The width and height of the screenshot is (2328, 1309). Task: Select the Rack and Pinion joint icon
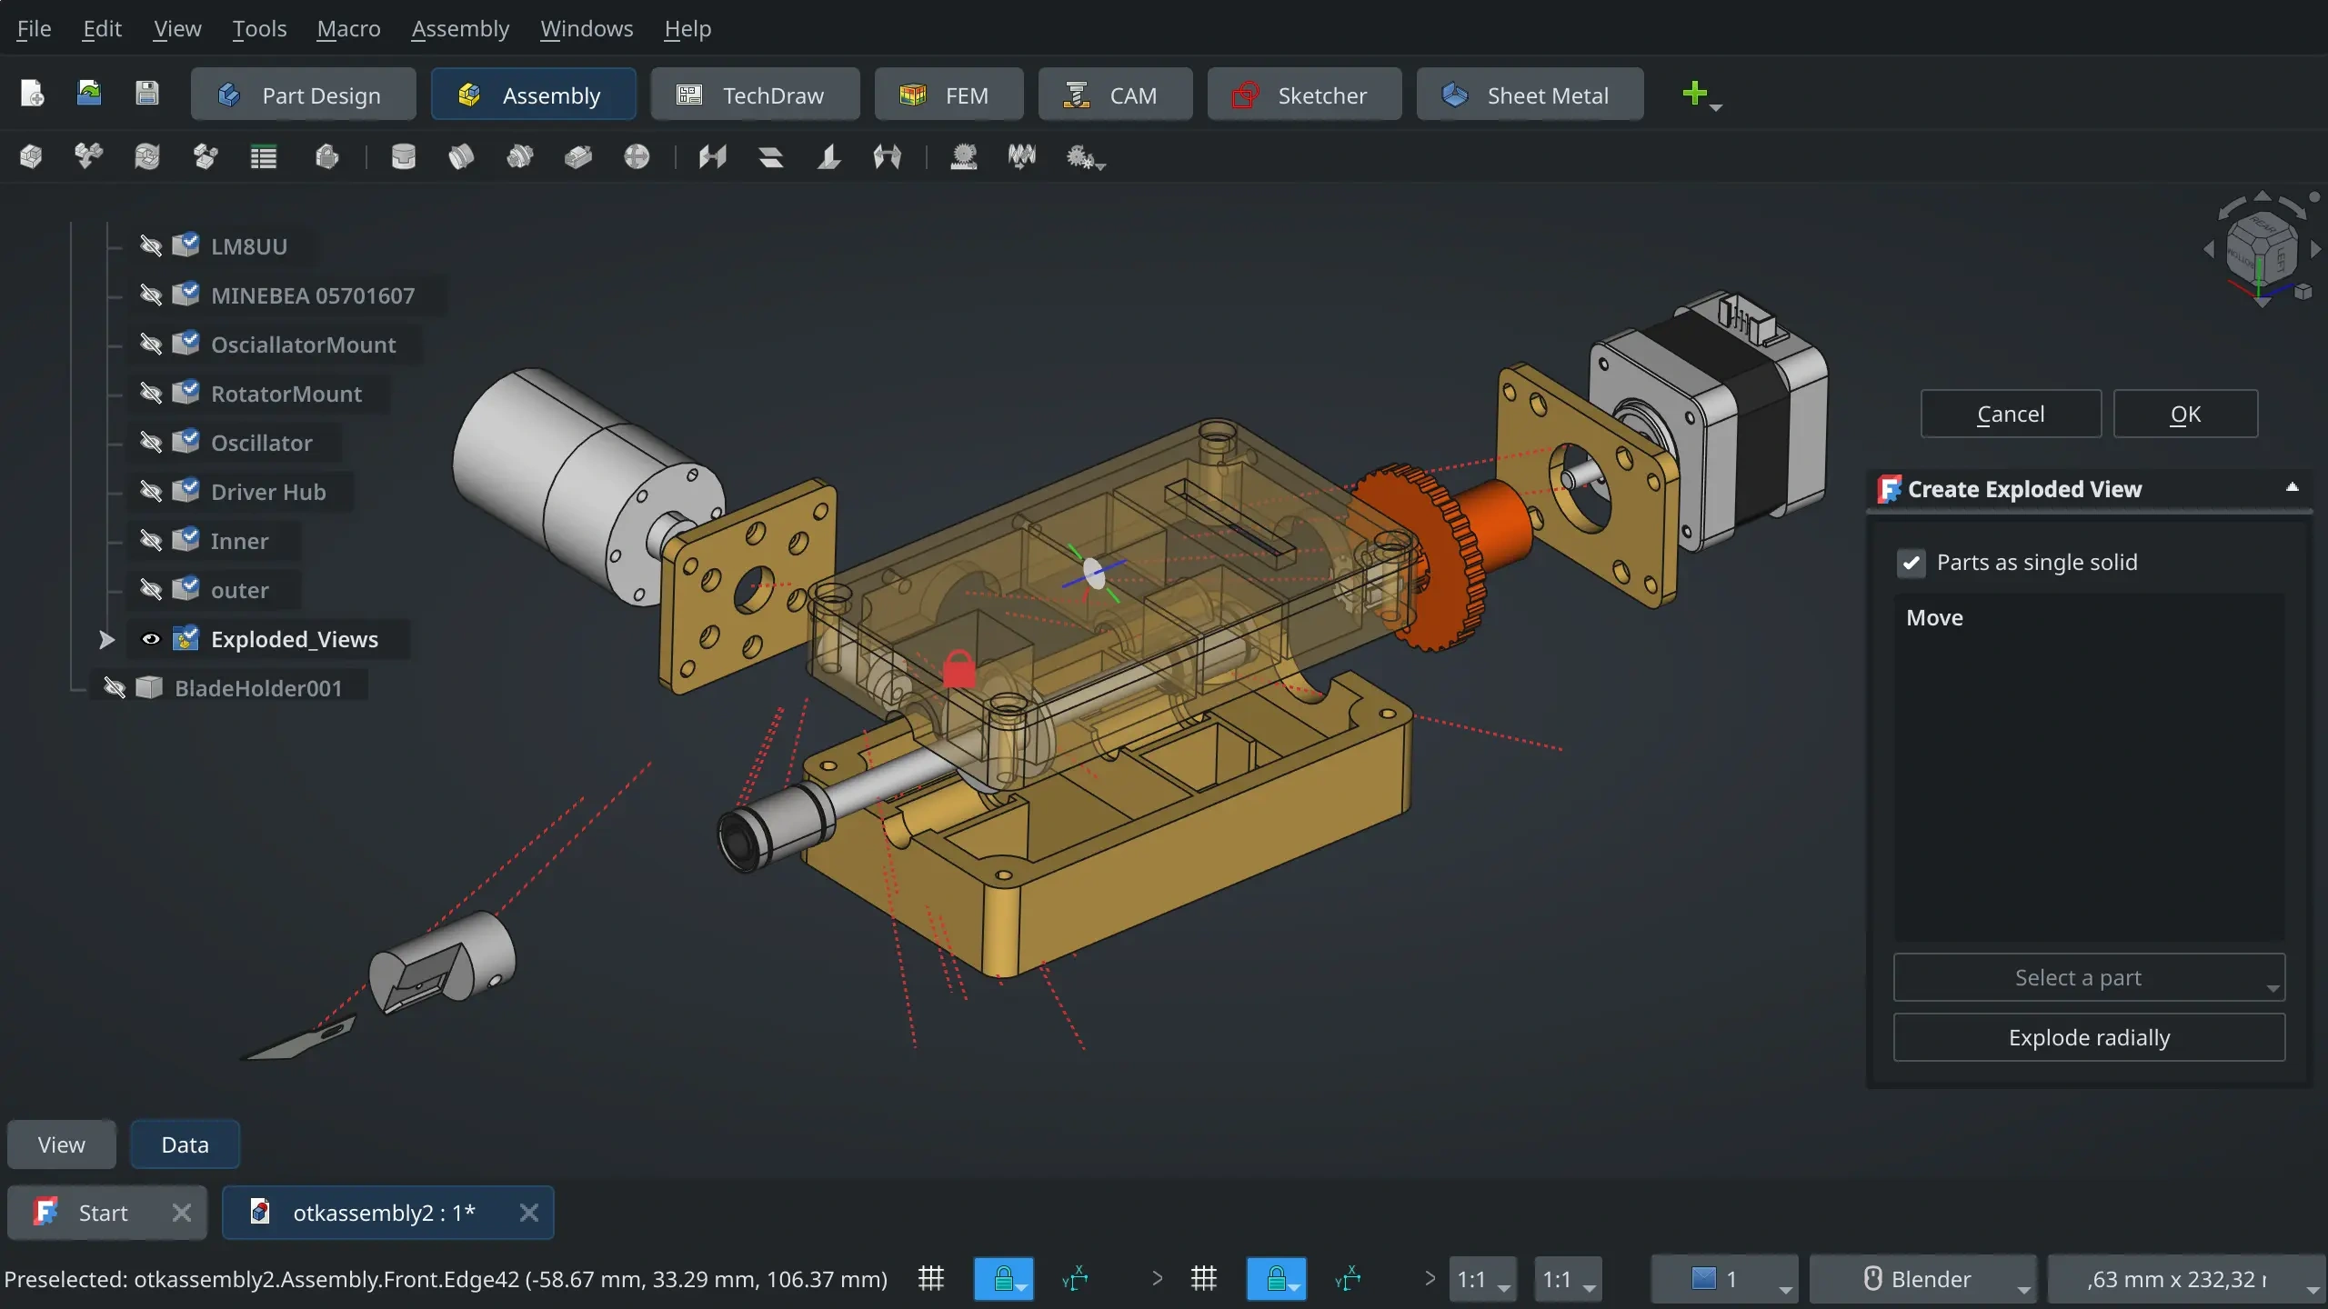963,156
